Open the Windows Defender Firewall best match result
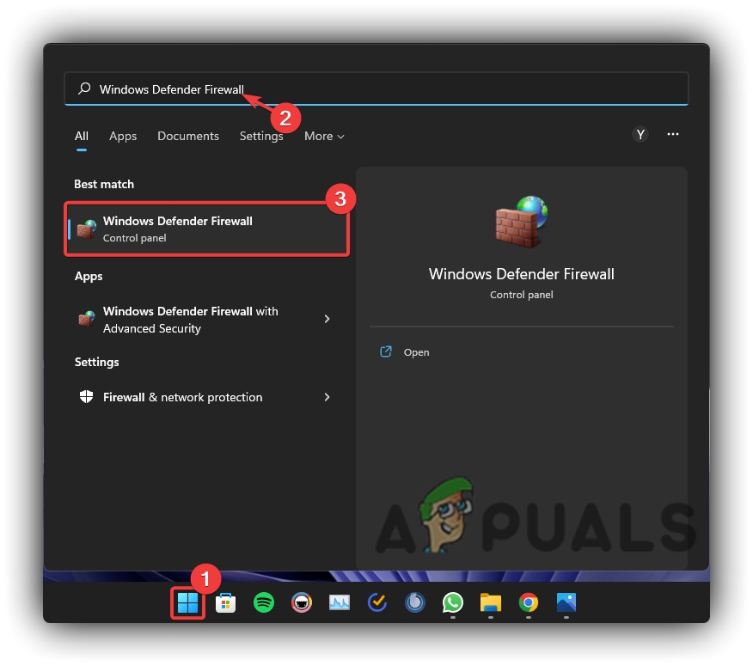 206,229
